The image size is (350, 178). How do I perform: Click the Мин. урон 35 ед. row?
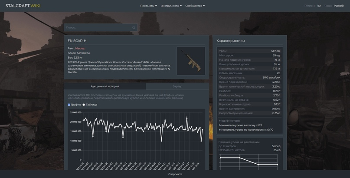pos(249,56)
